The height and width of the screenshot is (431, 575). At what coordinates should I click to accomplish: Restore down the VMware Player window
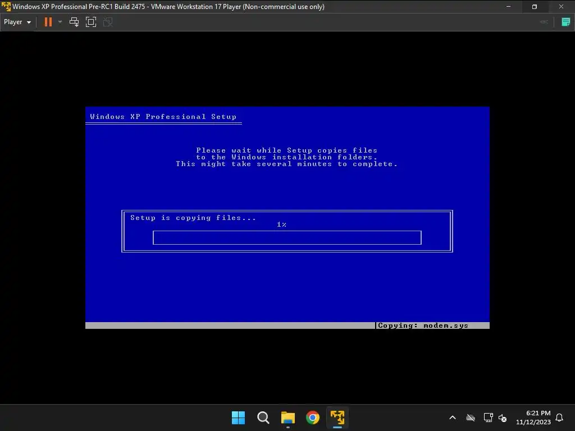click(535, 7)
